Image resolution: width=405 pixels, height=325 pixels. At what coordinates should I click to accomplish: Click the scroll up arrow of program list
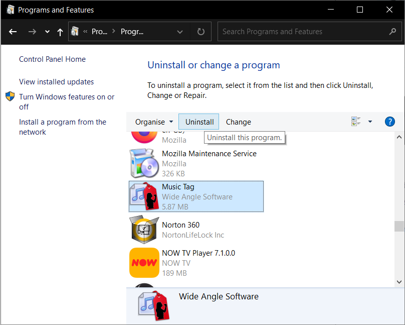pos(399,137)
